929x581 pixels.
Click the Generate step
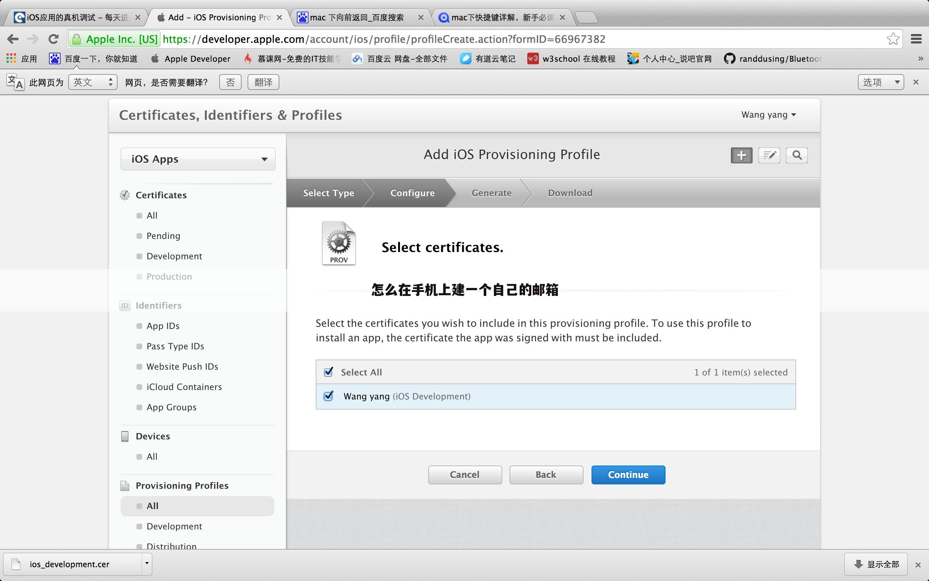point(491,193)
